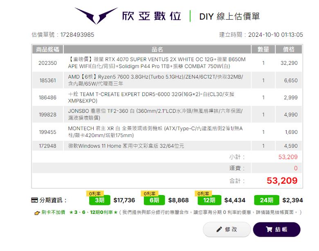Click the 0利率 tag above 6期
319x251 pixels.
(150, 193)
